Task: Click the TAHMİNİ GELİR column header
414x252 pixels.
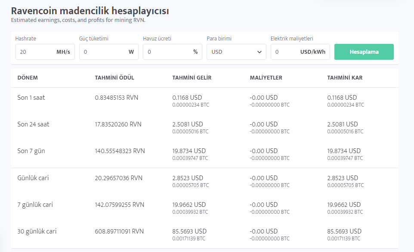Action: coord(192,77)
